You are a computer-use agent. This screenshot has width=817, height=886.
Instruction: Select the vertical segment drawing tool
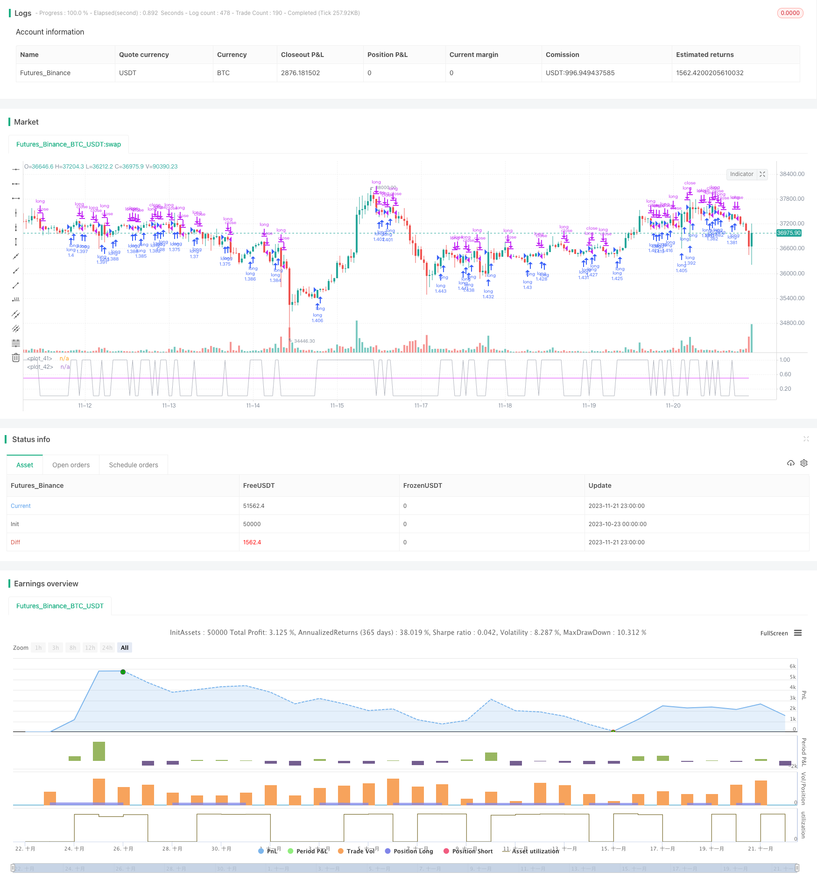point(16,242)
